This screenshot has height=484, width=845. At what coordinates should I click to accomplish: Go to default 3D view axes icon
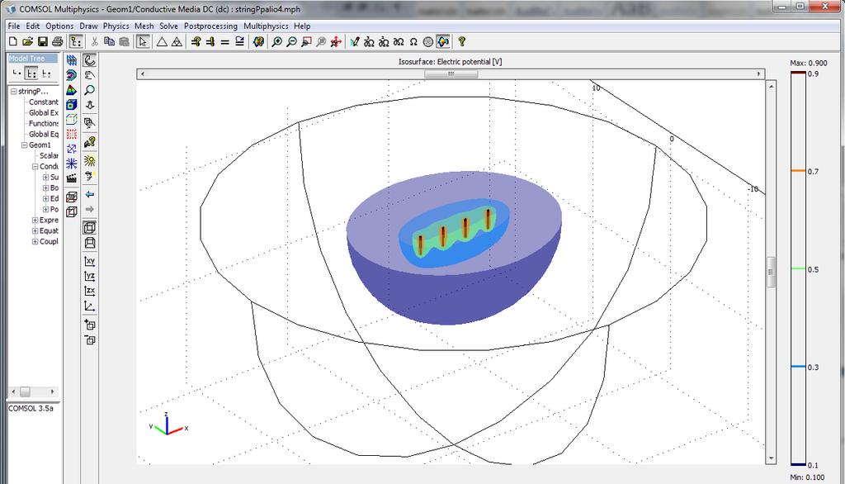tap(89, 306)
